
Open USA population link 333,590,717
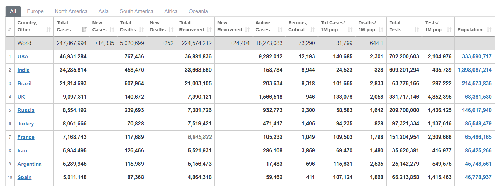pyautogui.click(x=477, y=57)
